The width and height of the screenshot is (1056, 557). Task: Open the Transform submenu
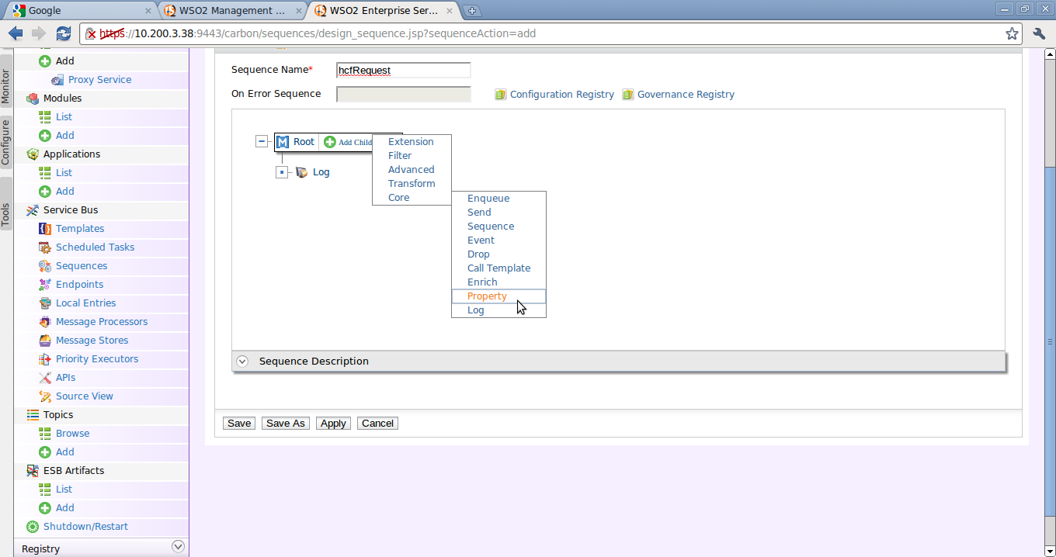coord(412,184)
